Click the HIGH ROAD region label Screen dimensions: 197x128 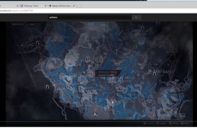(102, 38)
